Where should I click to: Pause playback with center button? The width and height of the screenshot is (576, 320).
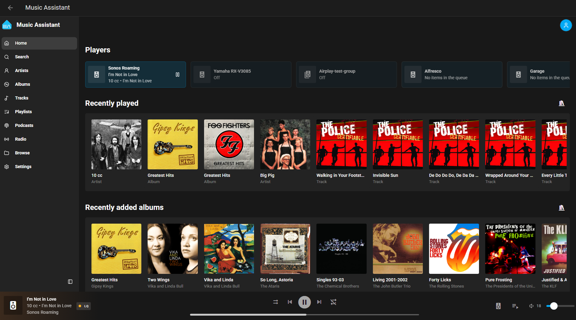(x=305, y=302)
